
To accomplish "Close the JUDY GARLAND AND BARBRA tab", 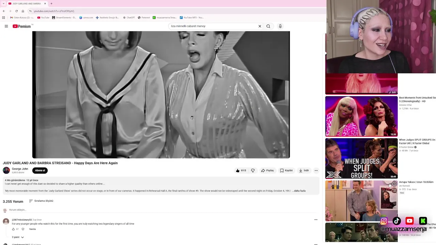I will [45, 4].
